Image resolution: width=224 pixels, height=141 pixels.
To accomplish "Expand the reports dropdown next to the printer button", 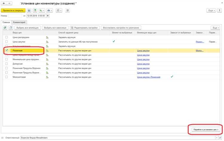I will pyautogui.click(x=59, y=10).
